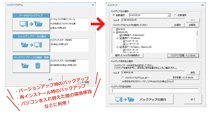Screen dimensions: 211x118
Task: Click the 空き容量: 13.16 Gbyte button
Action: tap(183, 78)
